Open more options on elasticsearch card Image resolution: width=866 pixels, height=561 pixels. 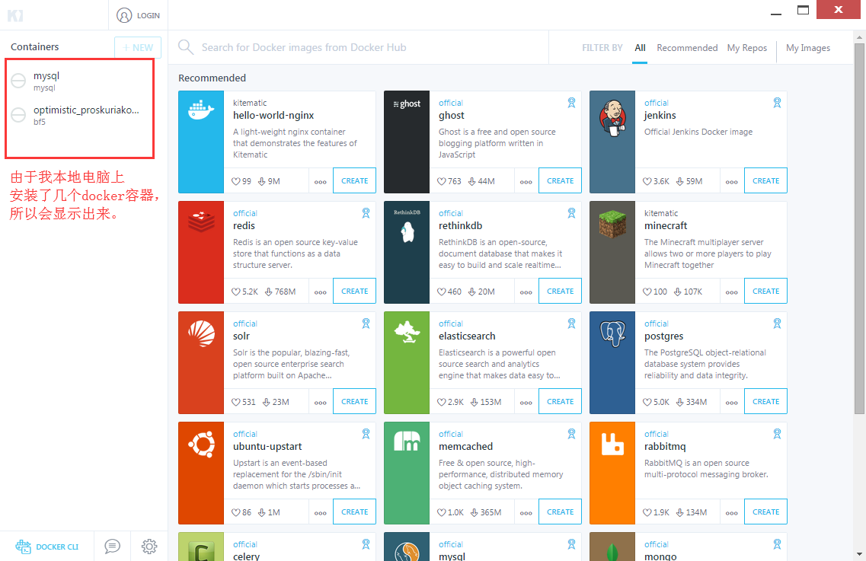[x=526, y=402]
